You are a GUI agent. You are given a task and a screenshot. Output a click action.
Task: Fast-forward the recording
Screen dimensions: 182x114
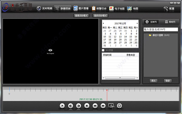(103, 106)
